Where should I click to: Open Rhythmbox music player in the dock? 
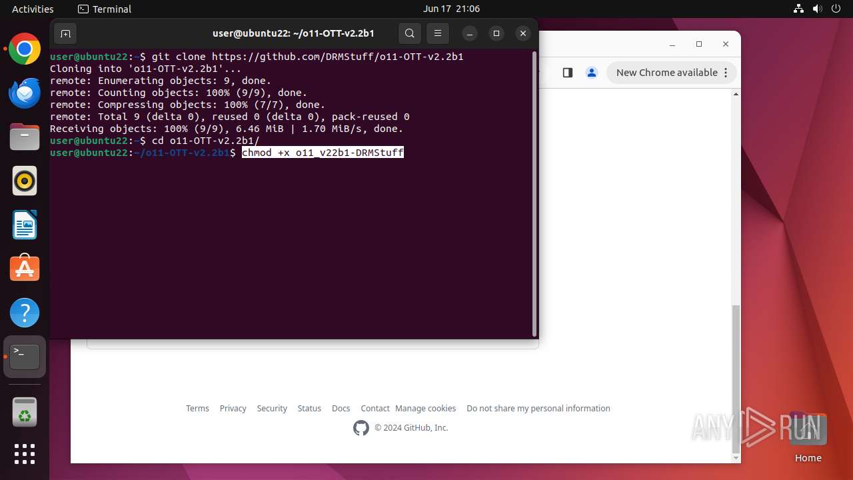25,181
